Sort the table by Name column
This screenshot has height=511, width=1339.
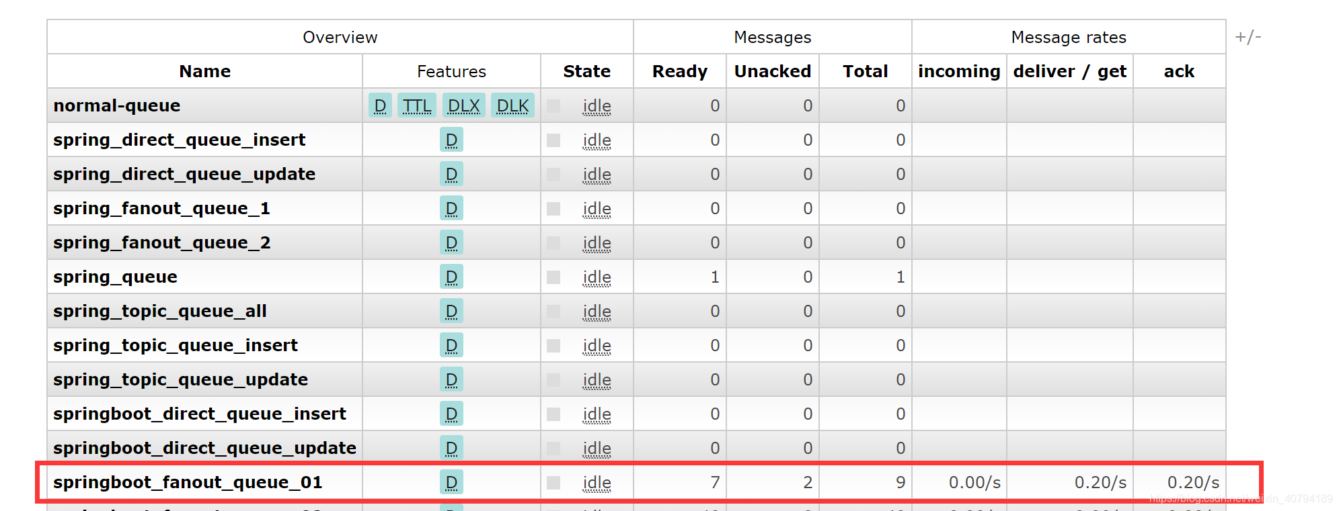(x=205, y=71)
